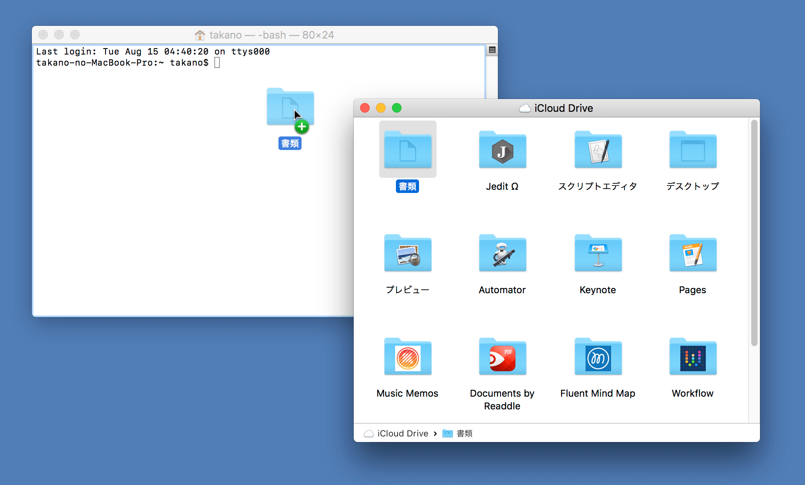This screenshot has height=485, width=805.
Task: Click the Jedit Ω folder label
Action: pyautogui.click(x=502, y=186)
